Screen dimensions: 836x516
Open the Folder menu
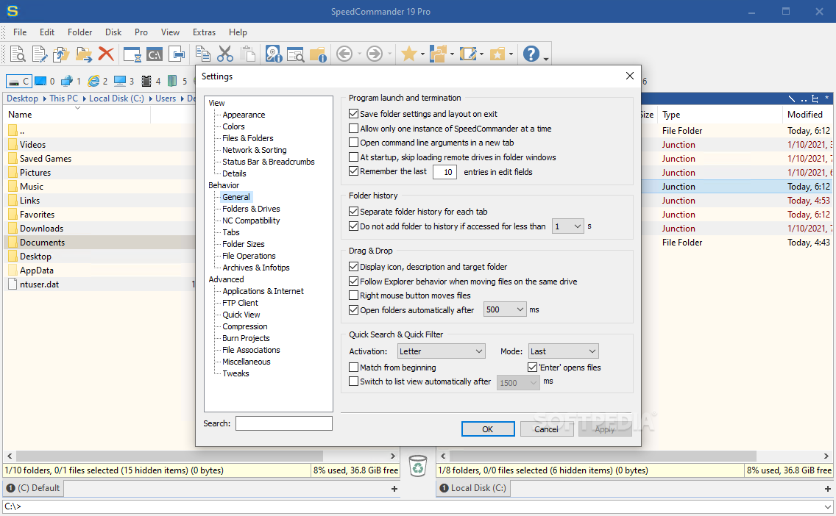(80, 32)
